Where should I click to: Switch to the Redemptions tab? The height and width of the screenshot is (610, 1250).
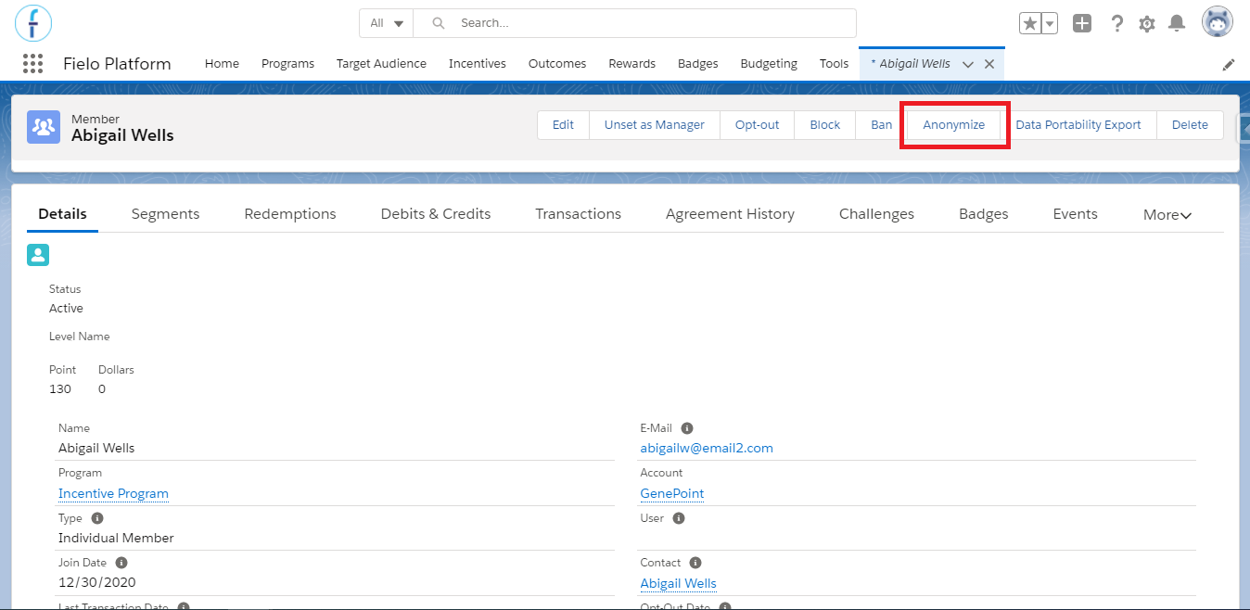290,214
